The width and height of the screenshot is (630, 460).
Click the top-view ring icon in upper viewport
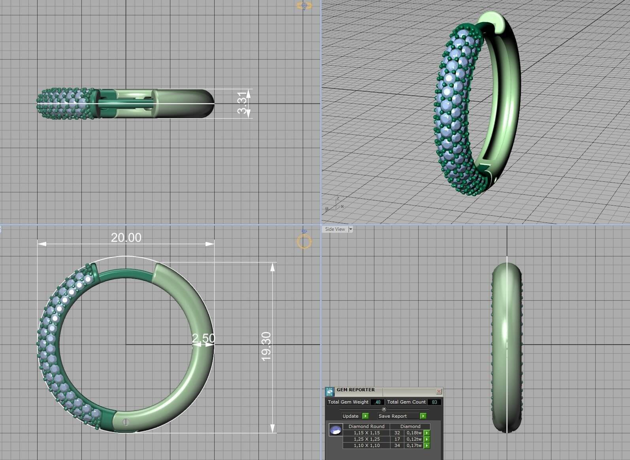click(304, 6)
